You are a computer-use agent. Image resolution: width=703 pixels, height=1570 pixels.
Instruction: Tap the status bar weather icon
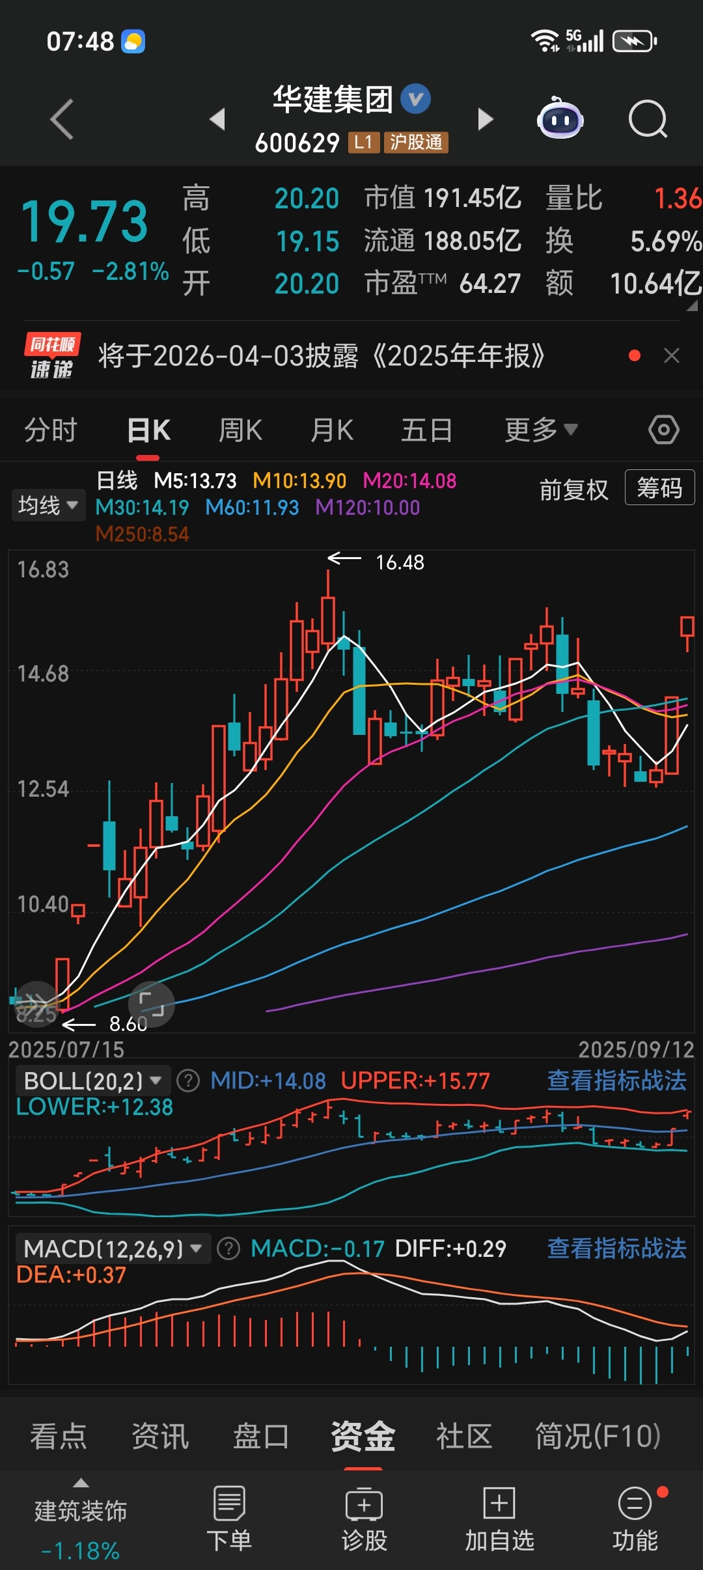pyautogui.click(x=133, y=42)
